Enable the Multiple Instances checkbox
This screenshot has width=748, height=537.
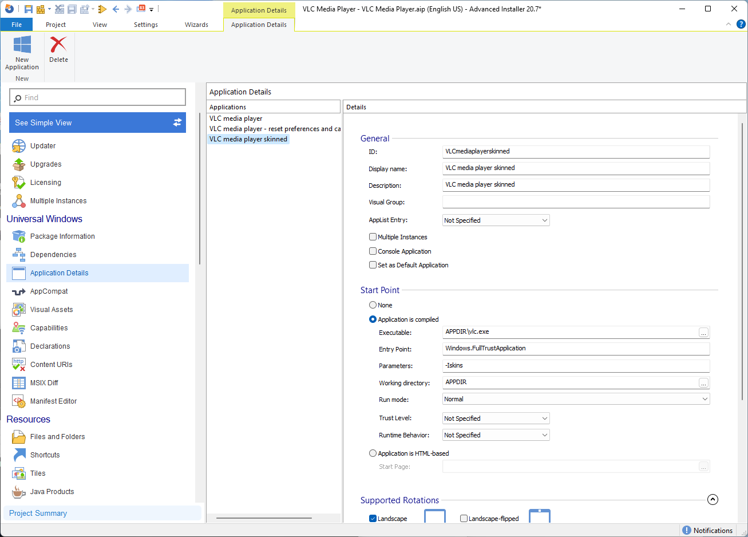373,236
